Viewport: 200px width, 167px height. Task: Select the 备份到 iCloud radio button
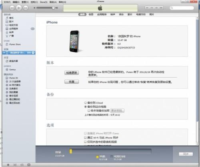coord(85,103)
